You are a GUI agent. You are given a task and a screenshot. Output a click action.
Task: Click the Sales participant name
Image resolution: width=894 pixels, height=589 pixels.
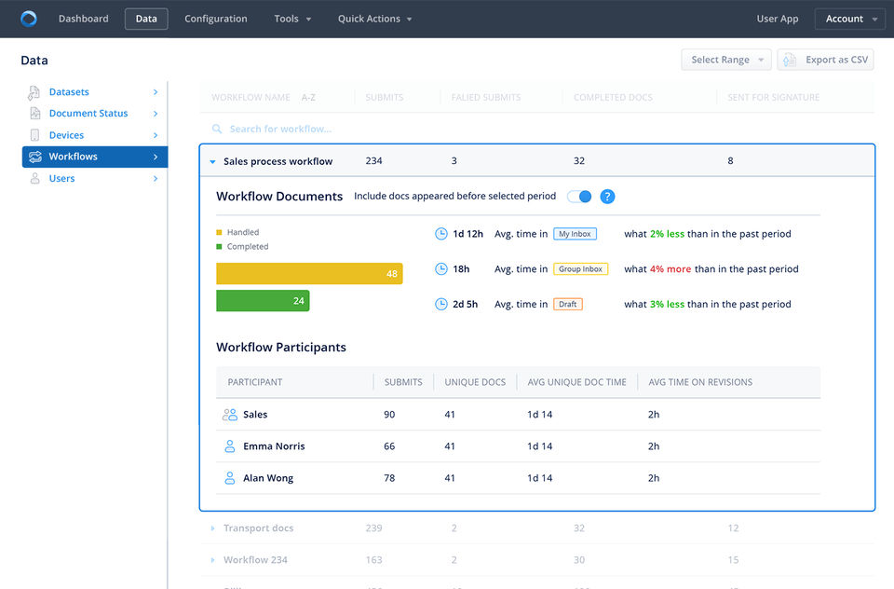[255, 415]
